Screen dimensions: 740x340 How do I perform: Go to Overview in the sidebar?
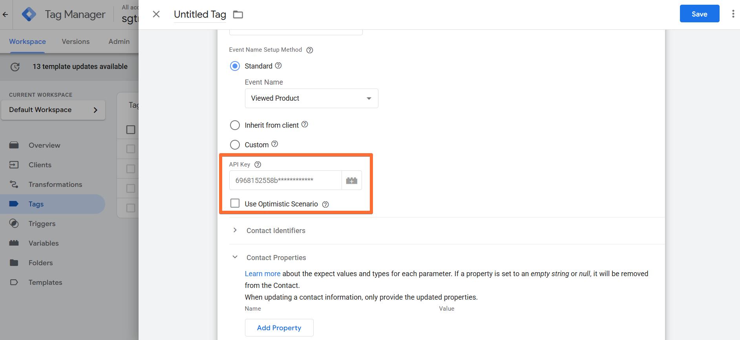tap(44, 145)
